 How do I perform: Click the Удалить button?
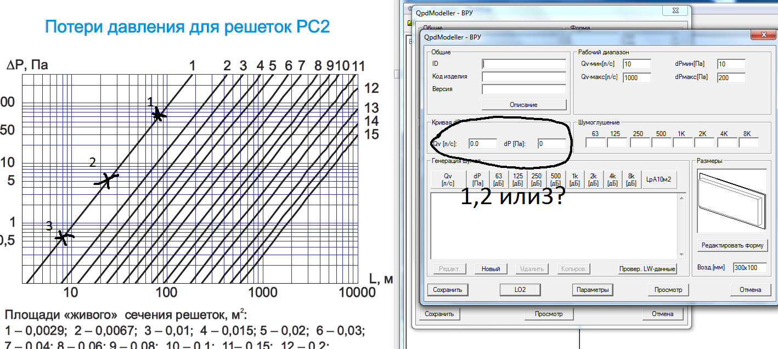click(x=532, y=269)
